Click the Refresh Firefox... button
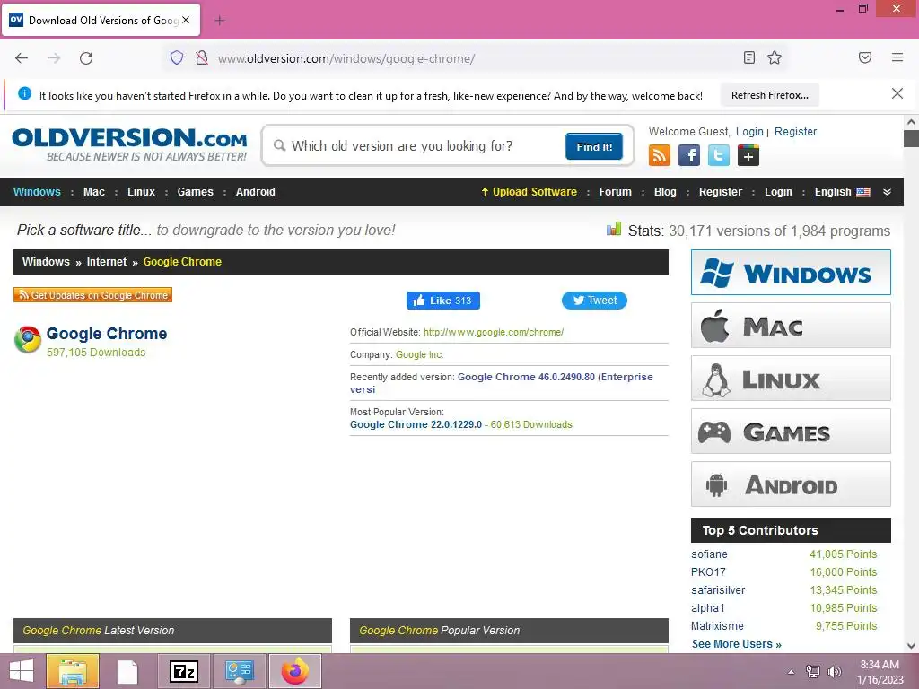Viewport: 919px width, 689px height. pos(769,95)
